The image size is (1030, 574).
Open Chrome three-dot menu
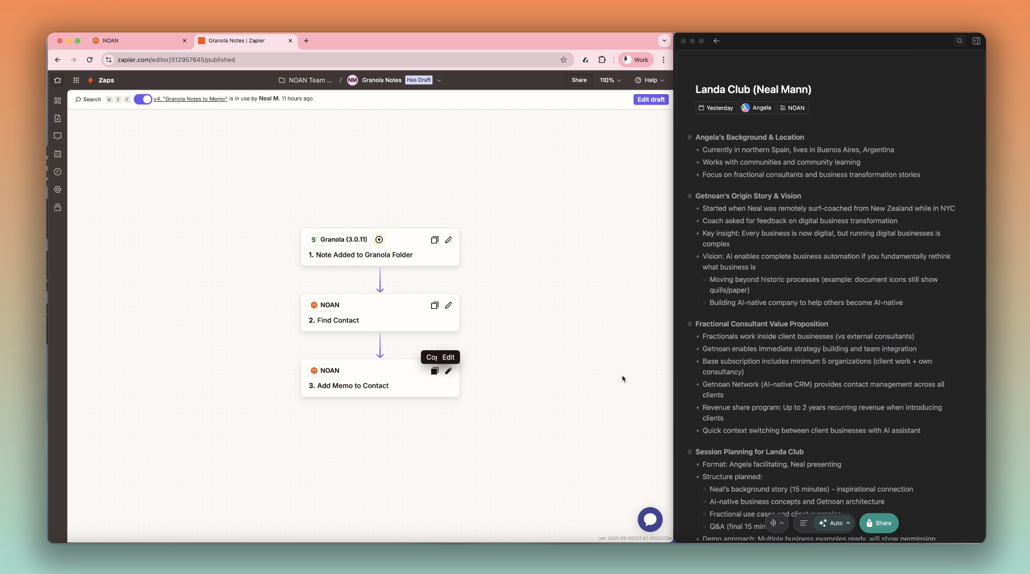coord(663,60)
